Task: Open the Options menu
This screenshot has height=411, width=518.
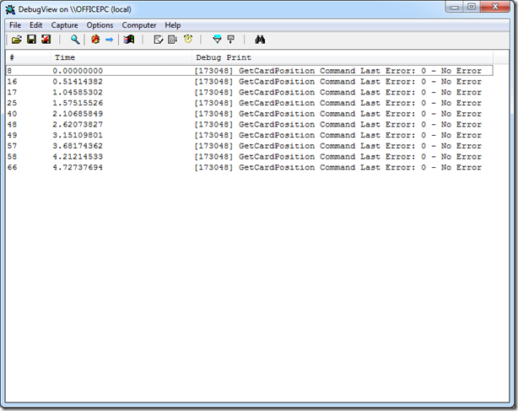Action: pyautogui.click(x=100, y=25)
